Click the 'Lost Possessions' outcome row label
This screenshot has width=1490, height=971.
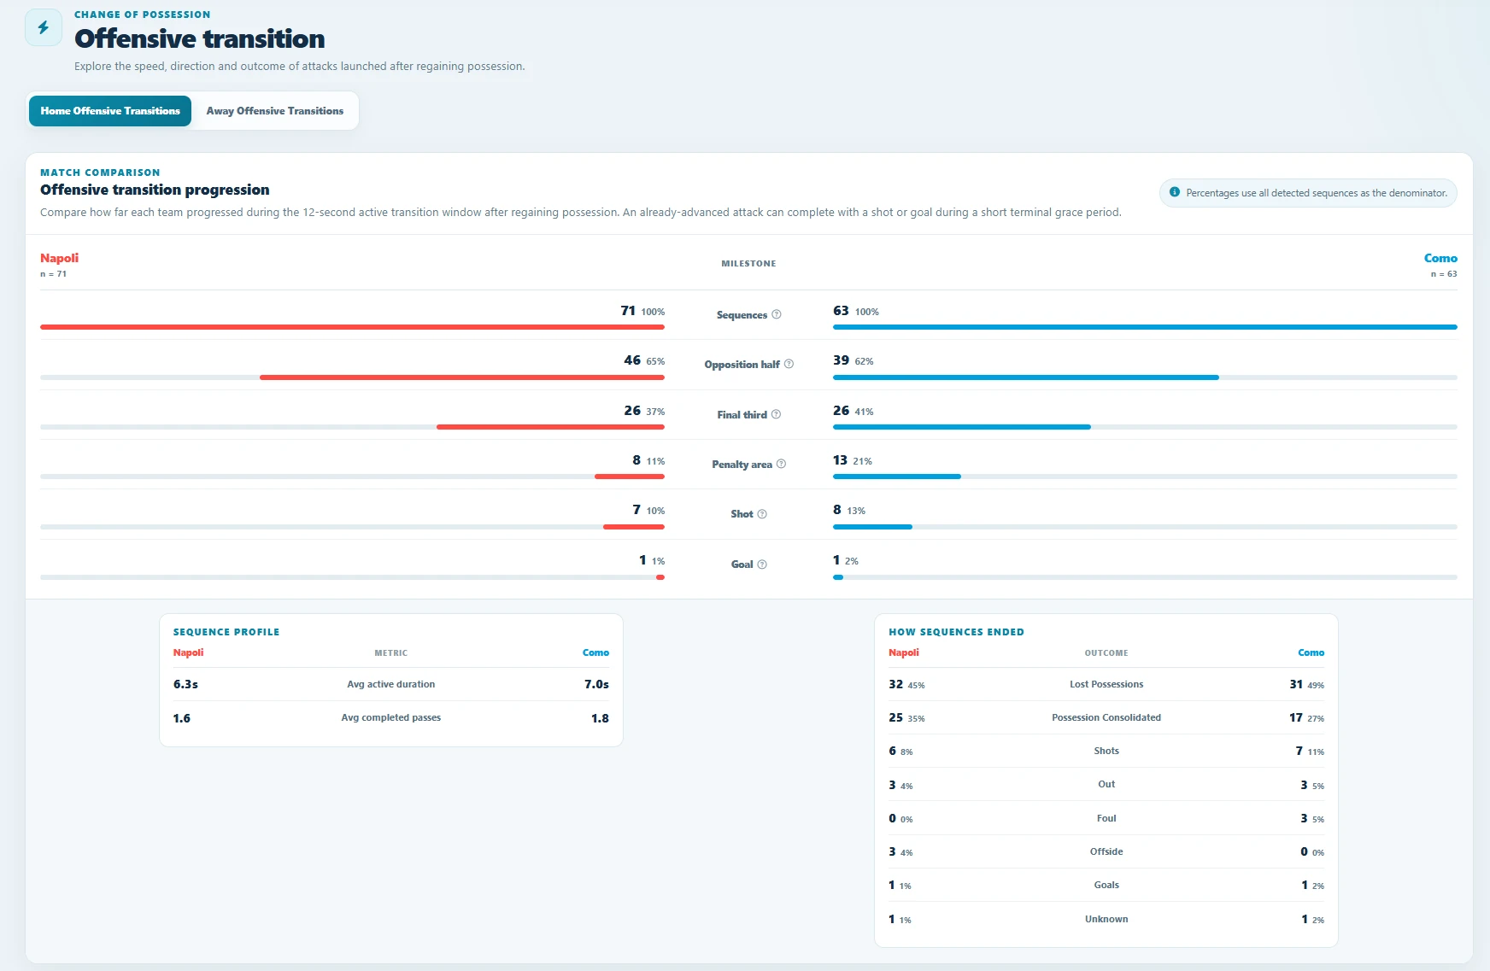point(1106,684)
